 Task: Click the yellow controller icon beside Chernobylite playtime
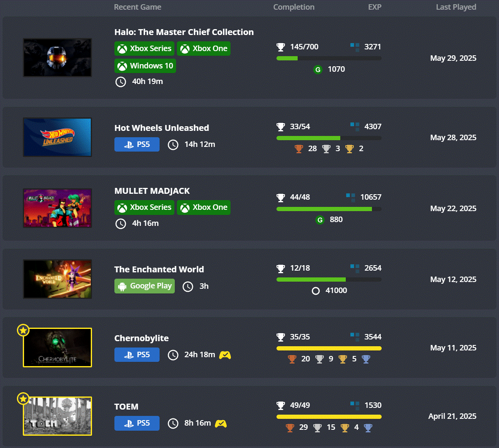click(x=225, y=355)
